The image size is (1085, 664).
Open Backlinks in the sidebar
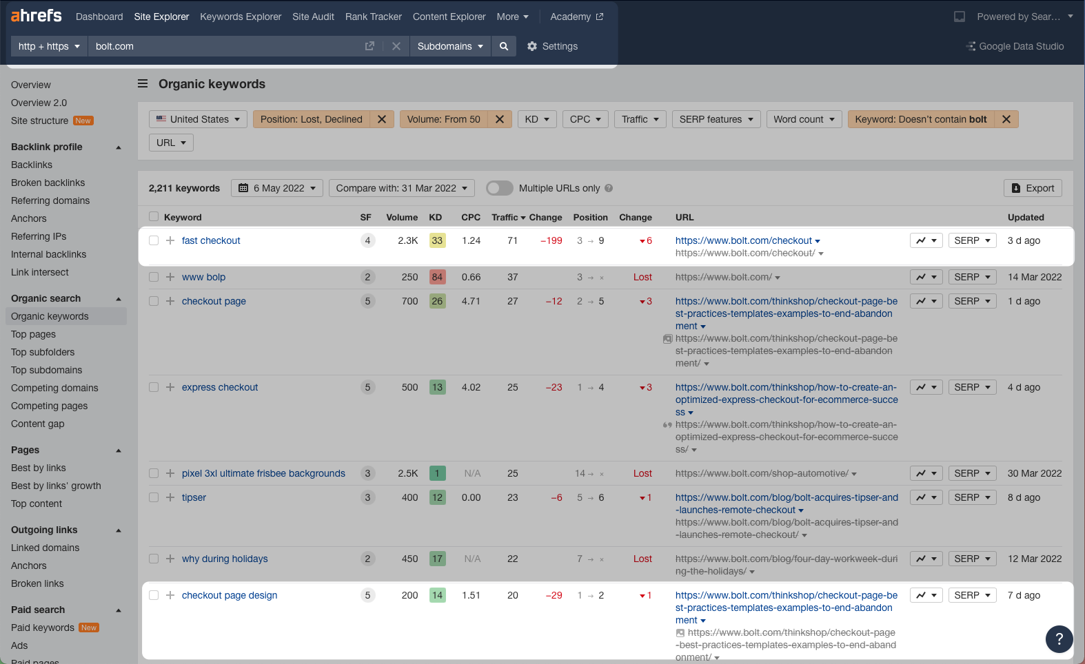[x=32, y=165]
